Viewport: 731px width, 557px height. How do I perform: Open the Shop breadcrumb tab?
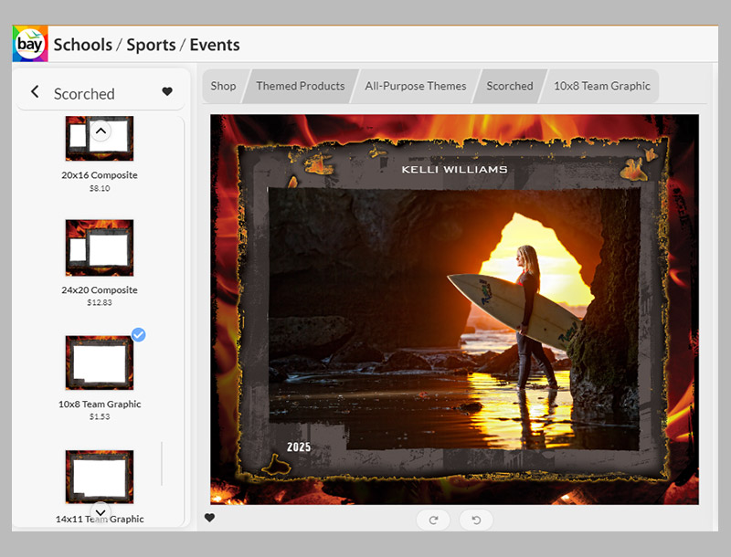[223, 86]
